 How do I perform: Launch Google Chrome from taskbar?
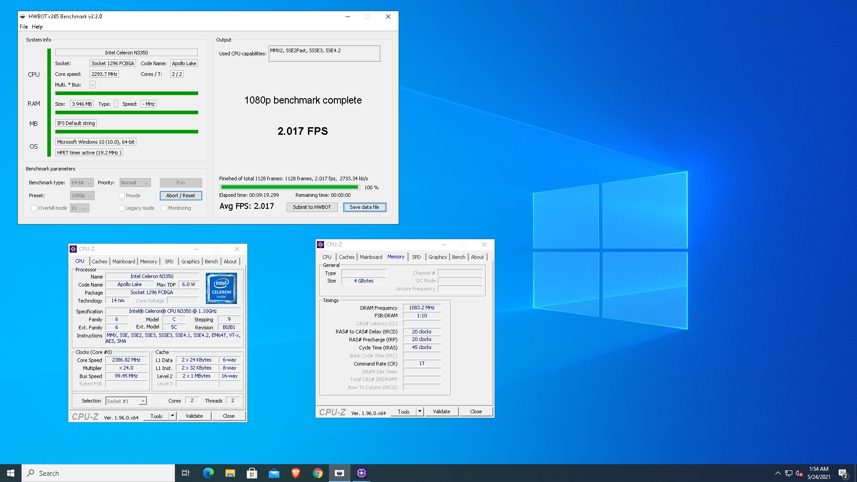tap(317, 473)
